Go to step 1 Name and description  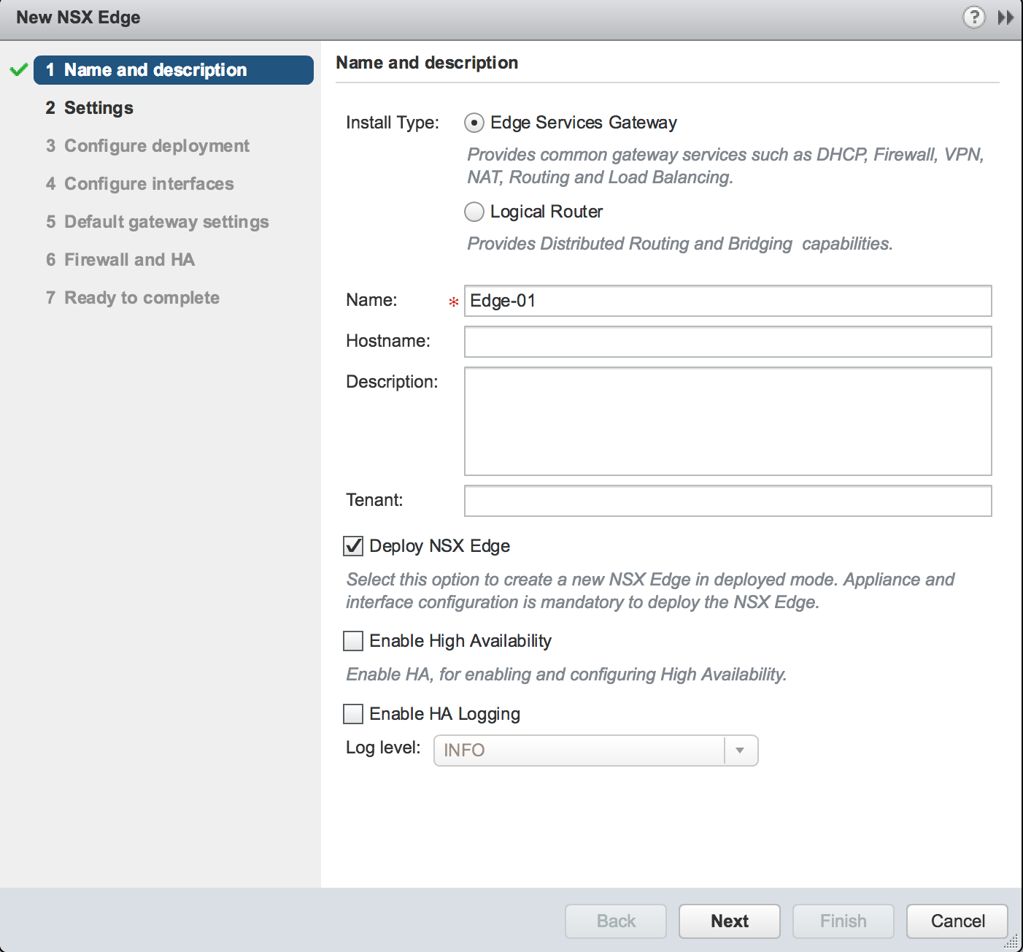point(174,70)
